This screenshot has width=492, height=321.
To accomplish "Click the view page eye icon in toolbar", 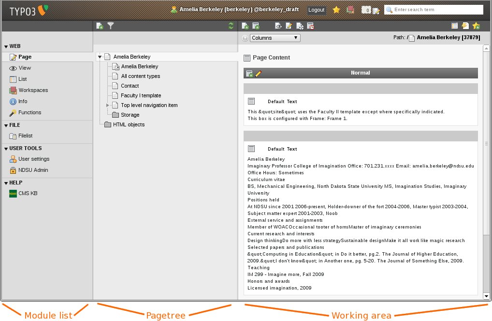I will click(x=278, y=26).
